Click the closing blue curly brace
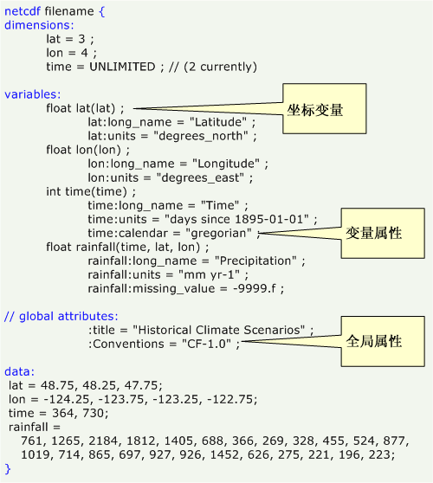Image resolution: width=433 pixels, height=483 pixels. pyautogui.click(x=8, y=469)
